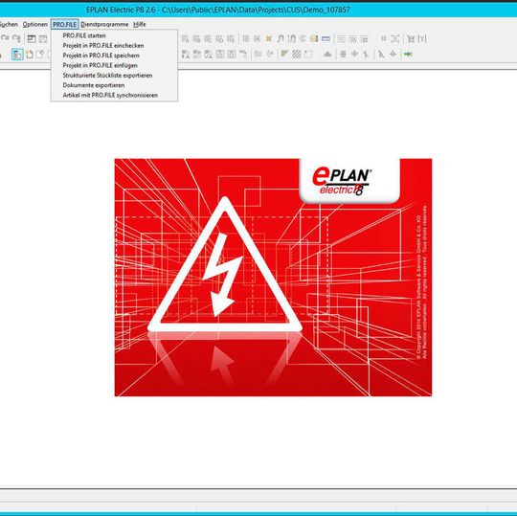Screen dimensions: 517x516
Task: Click the orange star toolbar icon
Action: tap(269, 38)
